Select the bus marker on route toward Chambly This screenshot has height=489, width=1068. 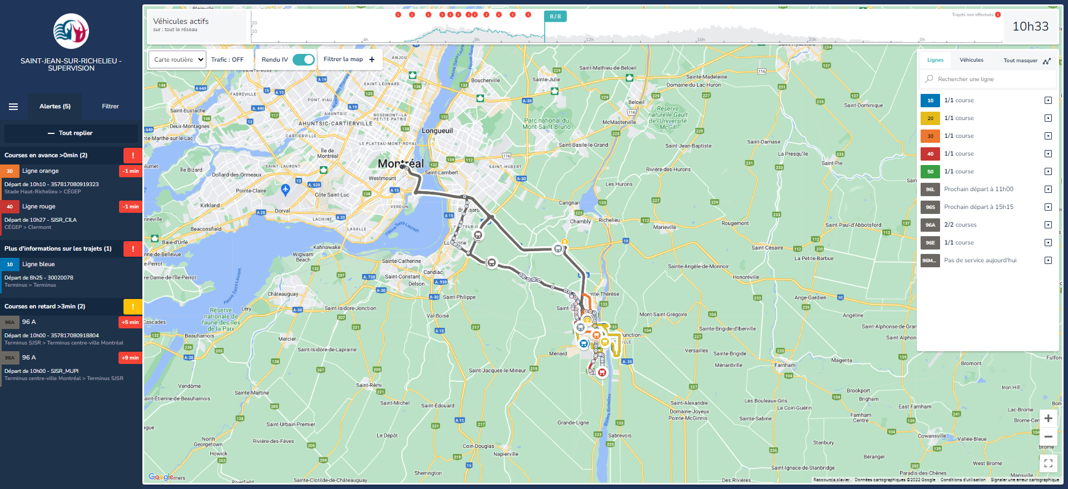(x=558, y=248)
